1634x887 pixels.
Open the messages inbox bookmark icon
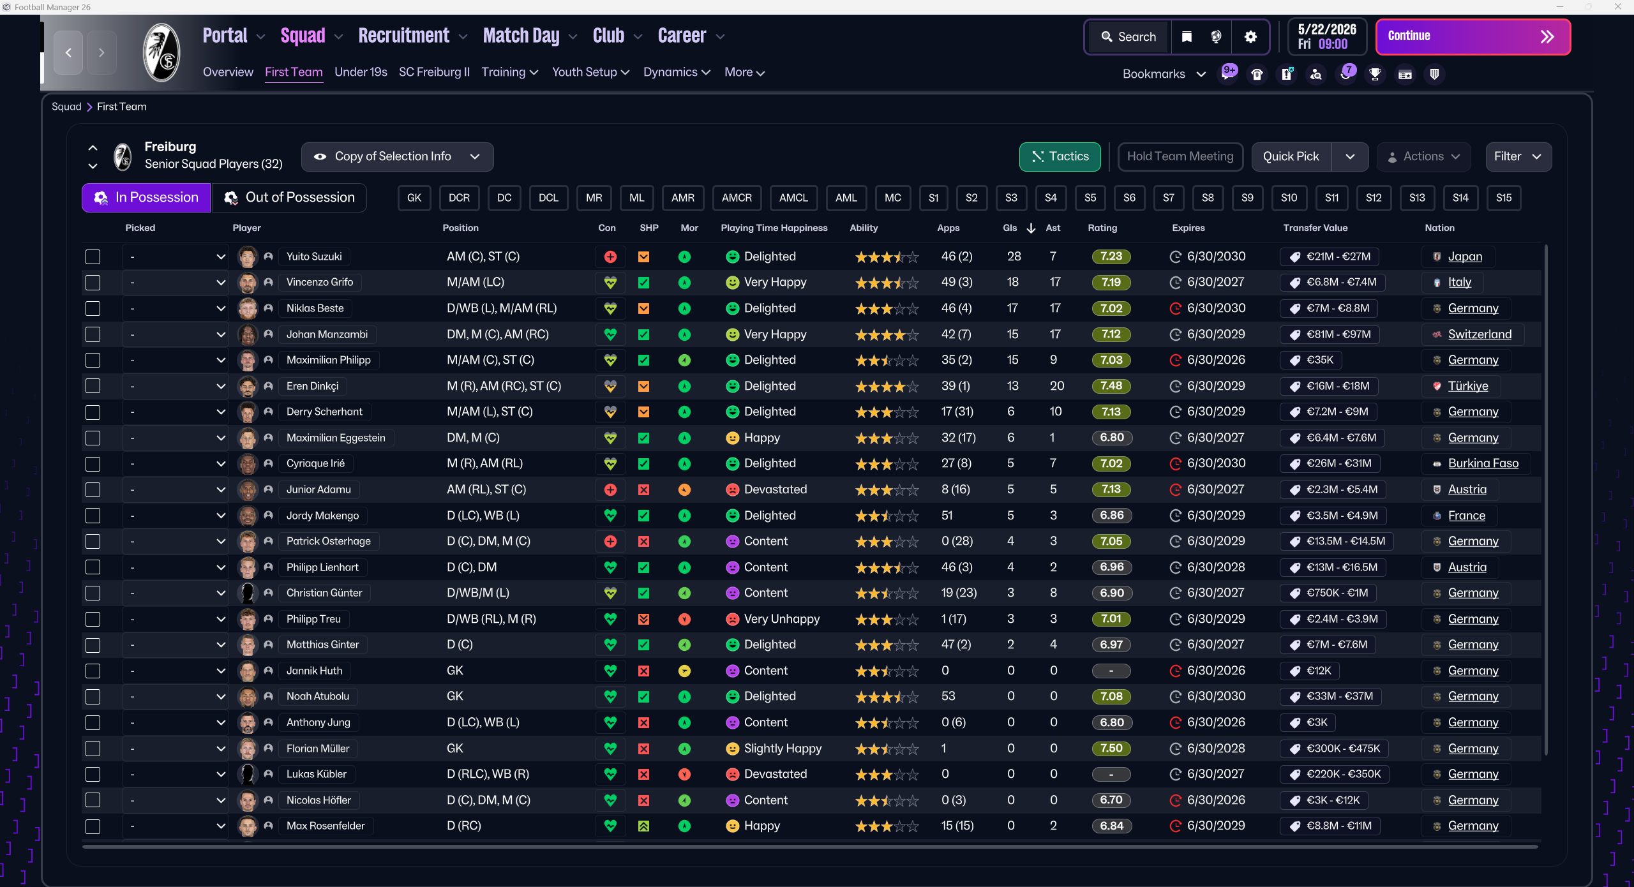point(1228,74)
